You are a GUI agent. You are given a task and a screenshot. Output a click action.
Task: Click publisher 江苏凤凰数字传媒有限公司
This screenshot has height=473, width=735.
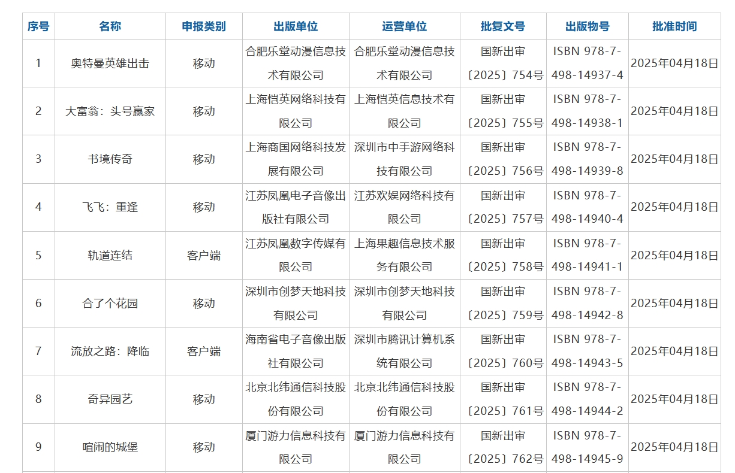[296, 256]
